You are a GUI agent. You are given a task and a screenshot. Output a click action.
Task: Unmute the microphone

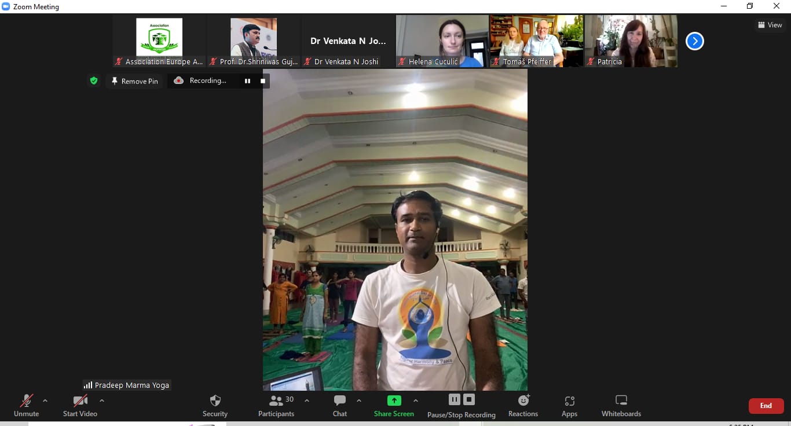pyautogui.click(x=27, y=405)
